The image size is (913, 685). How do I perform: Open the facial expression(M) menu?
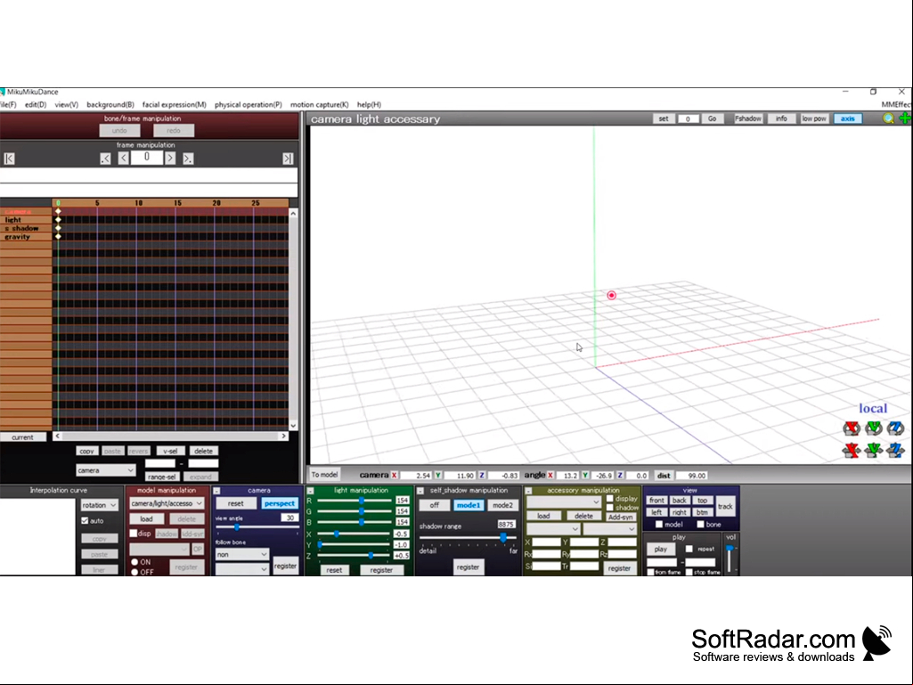pos(174,105)
